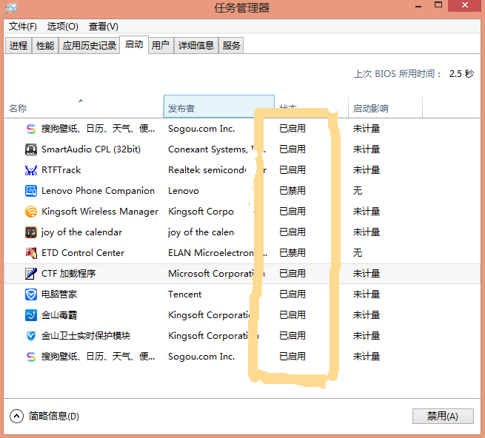
Task: Click 未计量 impact of CTF 加载程序 row
Action: click(x=367, y=274)
